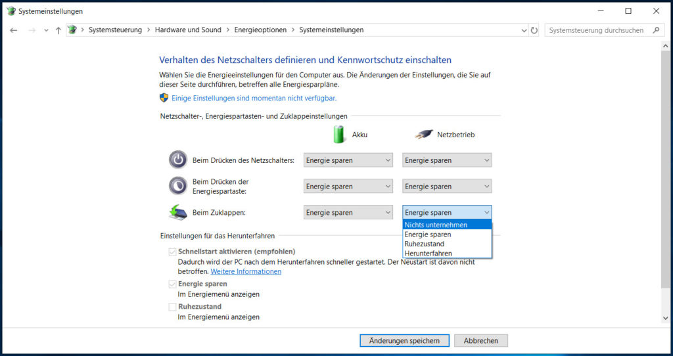Viewport: 673px width, 356px height.
Task: Choose Ruhezustand from the open list
Action: (x=447, y=244)
